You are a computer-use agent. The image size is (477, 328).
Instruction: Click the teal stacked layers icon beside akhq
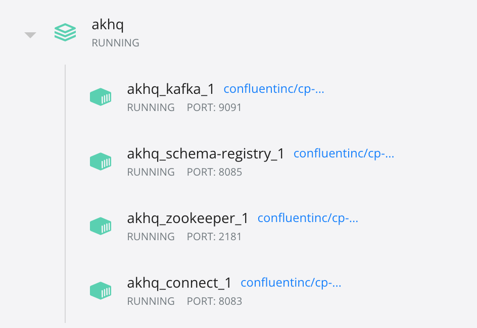tap(65, 32)
